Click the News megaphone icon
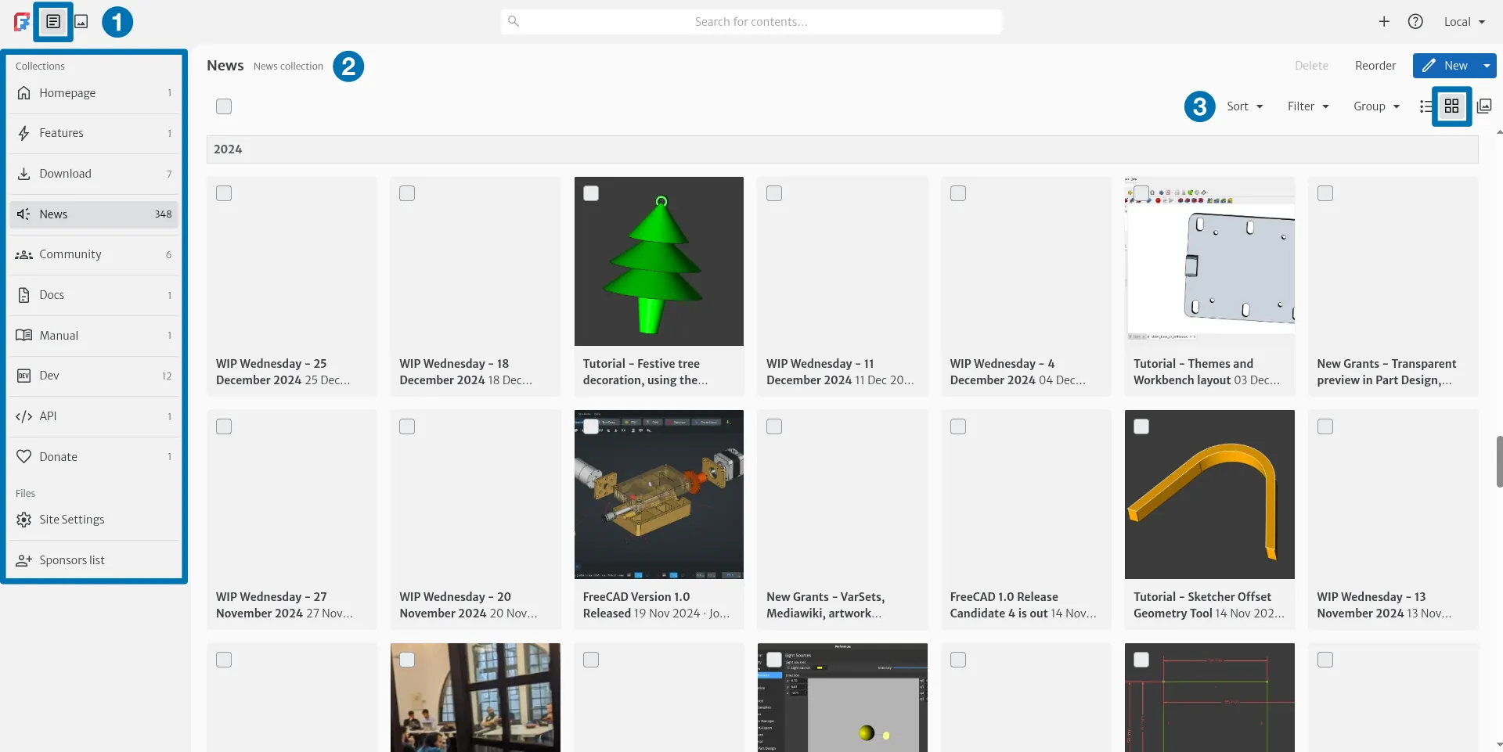 tap(24, 214)
